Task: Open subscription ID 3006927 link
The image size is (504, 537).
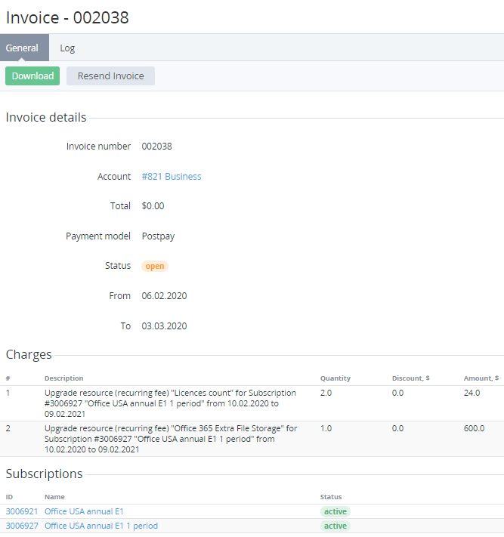Action: click(20, 526)
